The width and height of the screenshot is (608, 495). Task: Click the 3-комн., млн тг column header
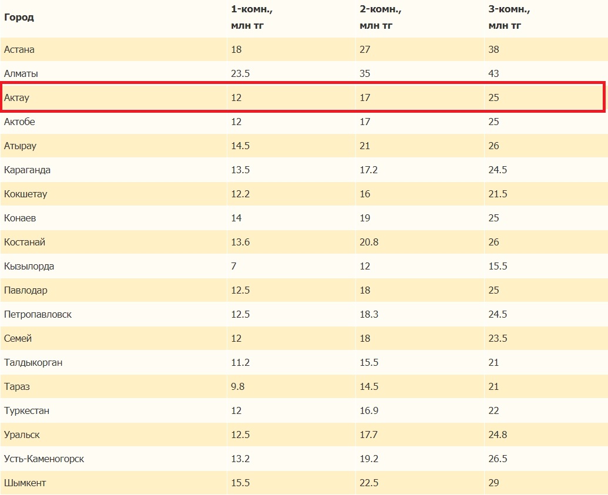509,17
